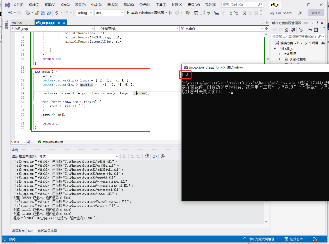Switch views icon in Solution Explorer toolbar
The height and width of the screenshot is (244, 329).
(x=293, y=30)
